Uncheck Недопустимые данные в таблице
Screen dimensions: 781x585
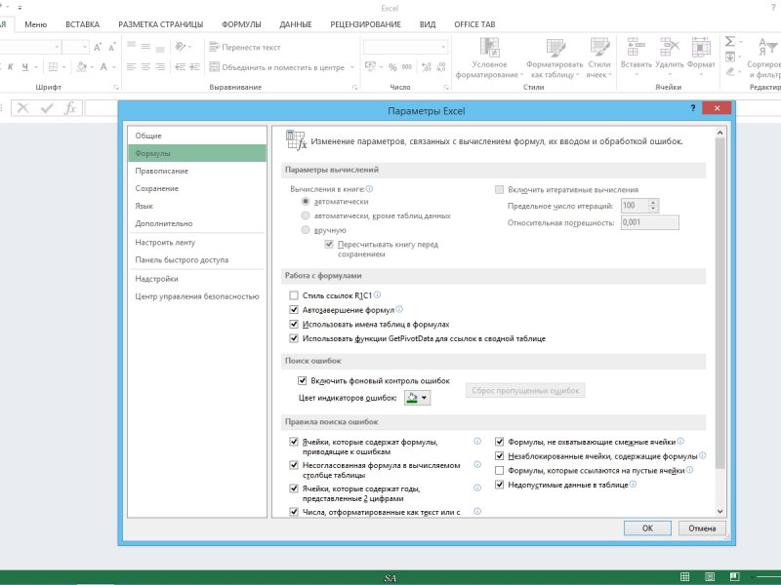[x=499, y=485]
